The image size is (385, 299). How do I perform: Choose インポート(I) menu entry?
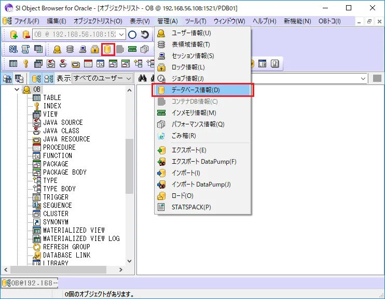click(x=203, y=173)
